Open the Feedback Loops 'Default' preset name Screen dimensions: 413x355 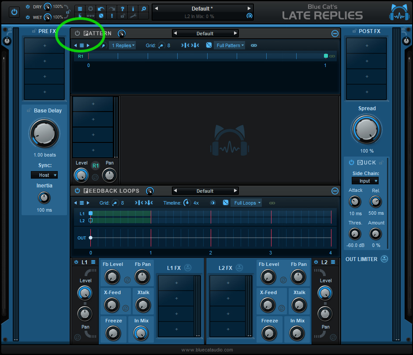tap(205, 191)
